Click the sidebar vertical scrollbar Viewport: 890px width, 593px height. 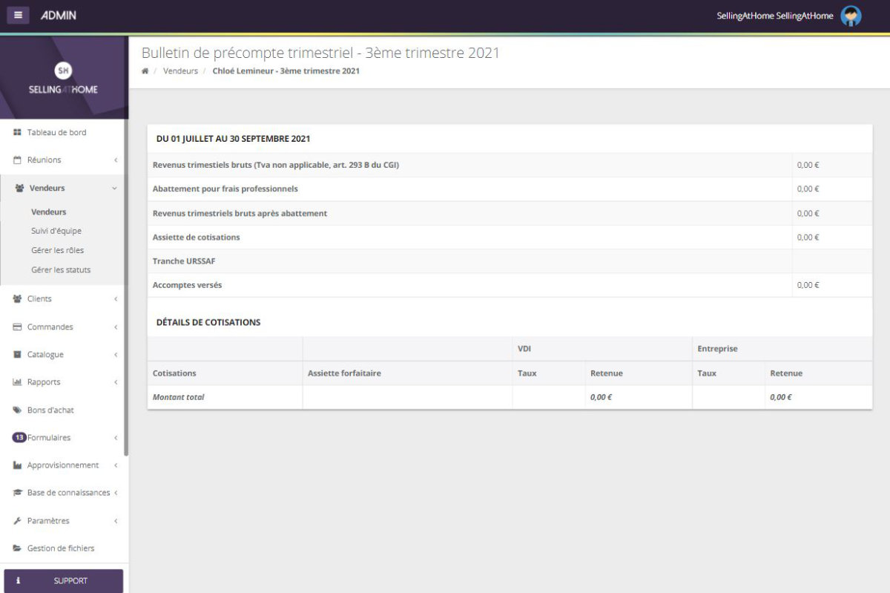pyautogui.click(x=126, y=286)
